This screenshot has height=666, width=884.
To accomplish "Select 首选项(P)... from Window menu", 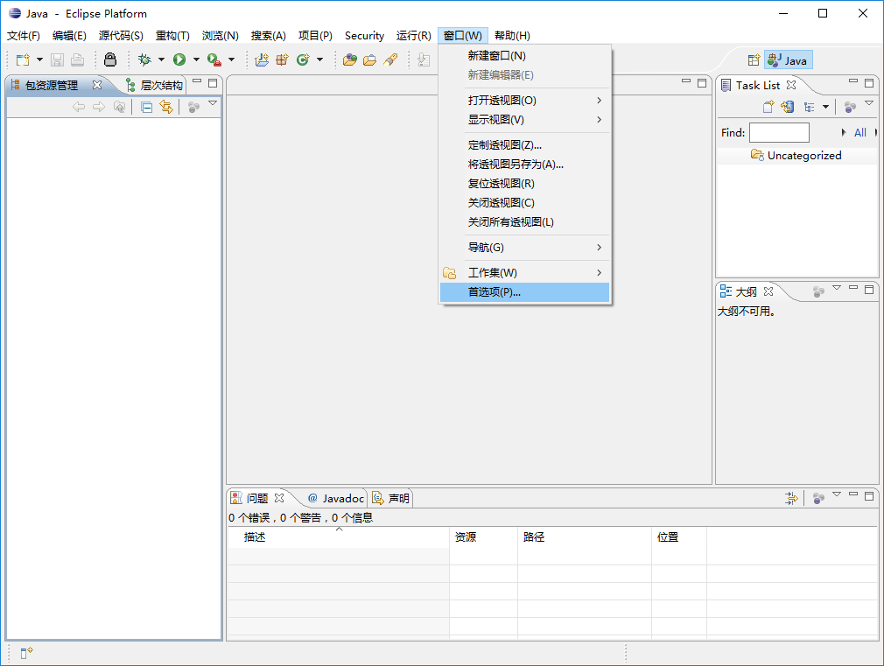I will coord(524,292).
